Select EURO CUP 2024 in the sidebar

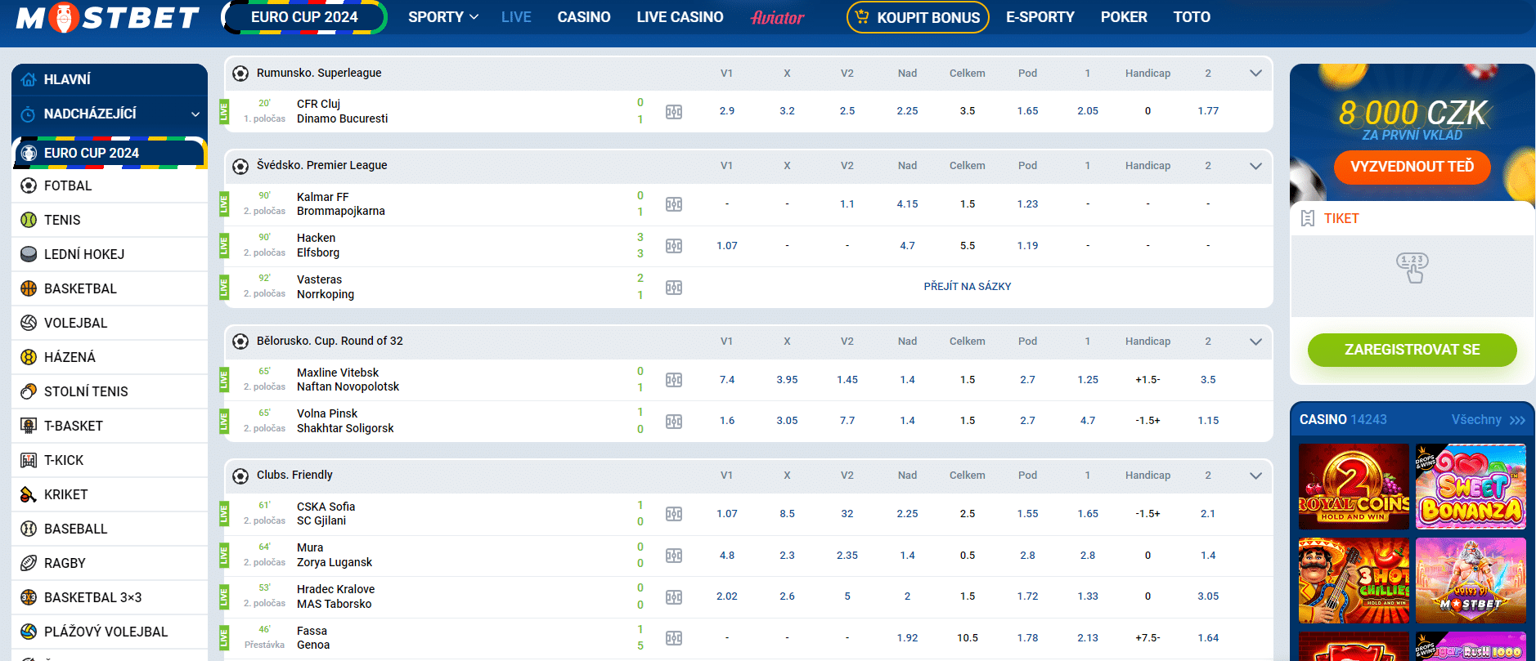pos(110,153)
